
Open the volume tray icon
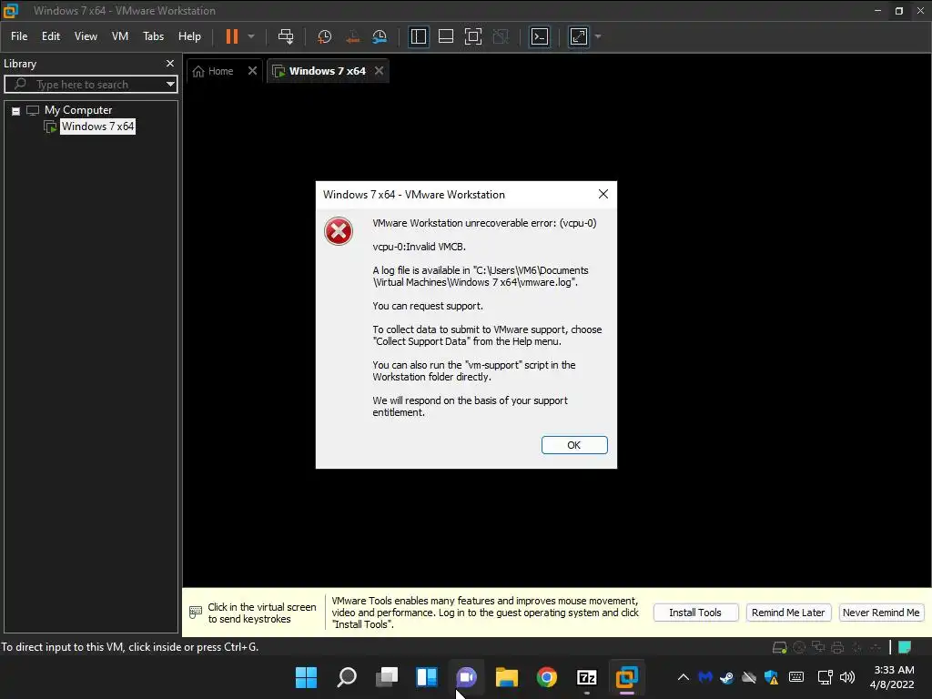click(x=847, y=677)
